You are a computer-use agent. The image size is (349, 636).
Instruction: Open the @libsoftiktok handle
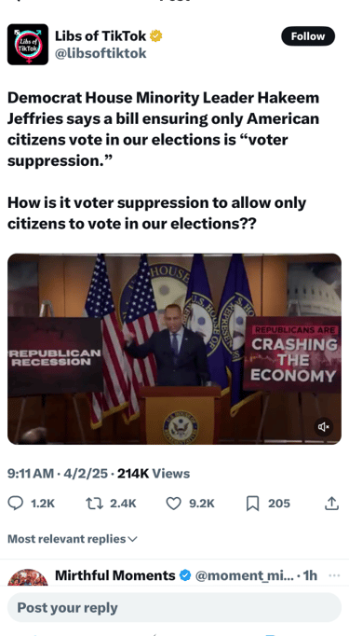point(101,53)
